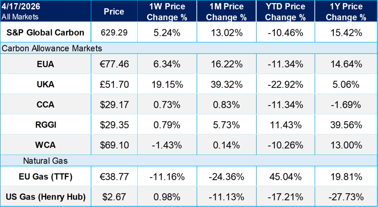Screen dimensions: 378x207
Task: Click the UKA price £51.70 cell
Action: point(114,84)
